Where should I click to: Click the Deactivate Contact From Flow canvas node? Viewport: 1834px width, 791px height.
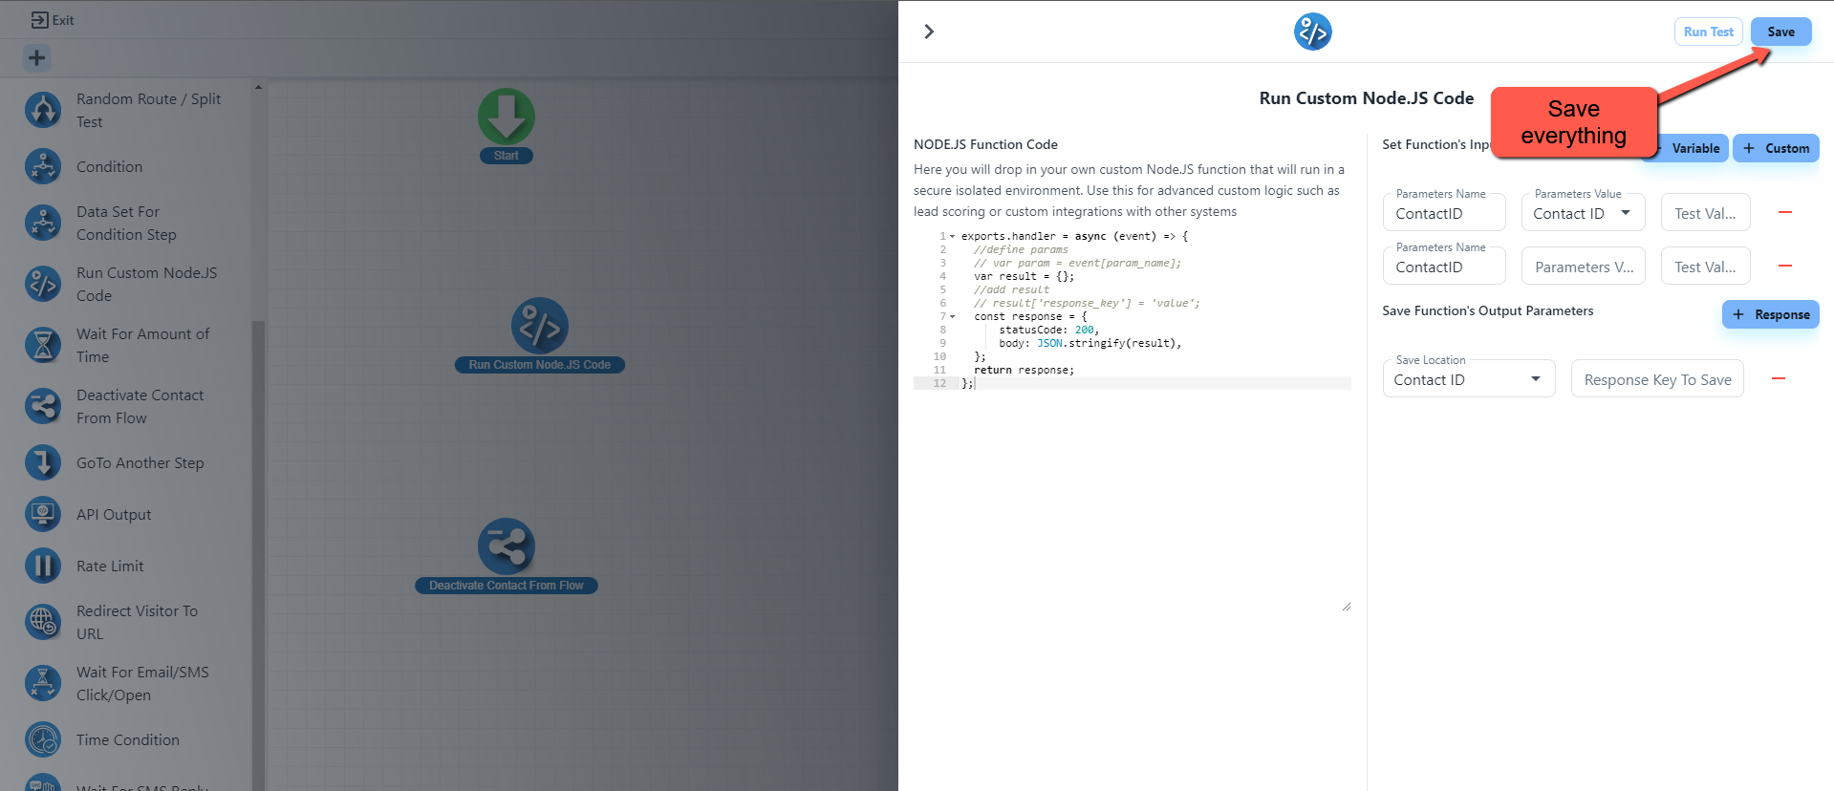pos(506,547)
